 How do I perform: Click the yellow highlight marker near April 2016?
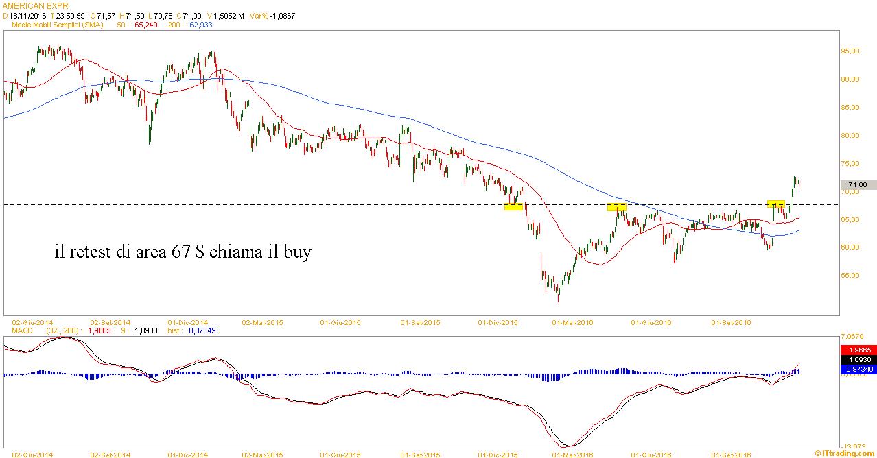click(x=616, y=206)
